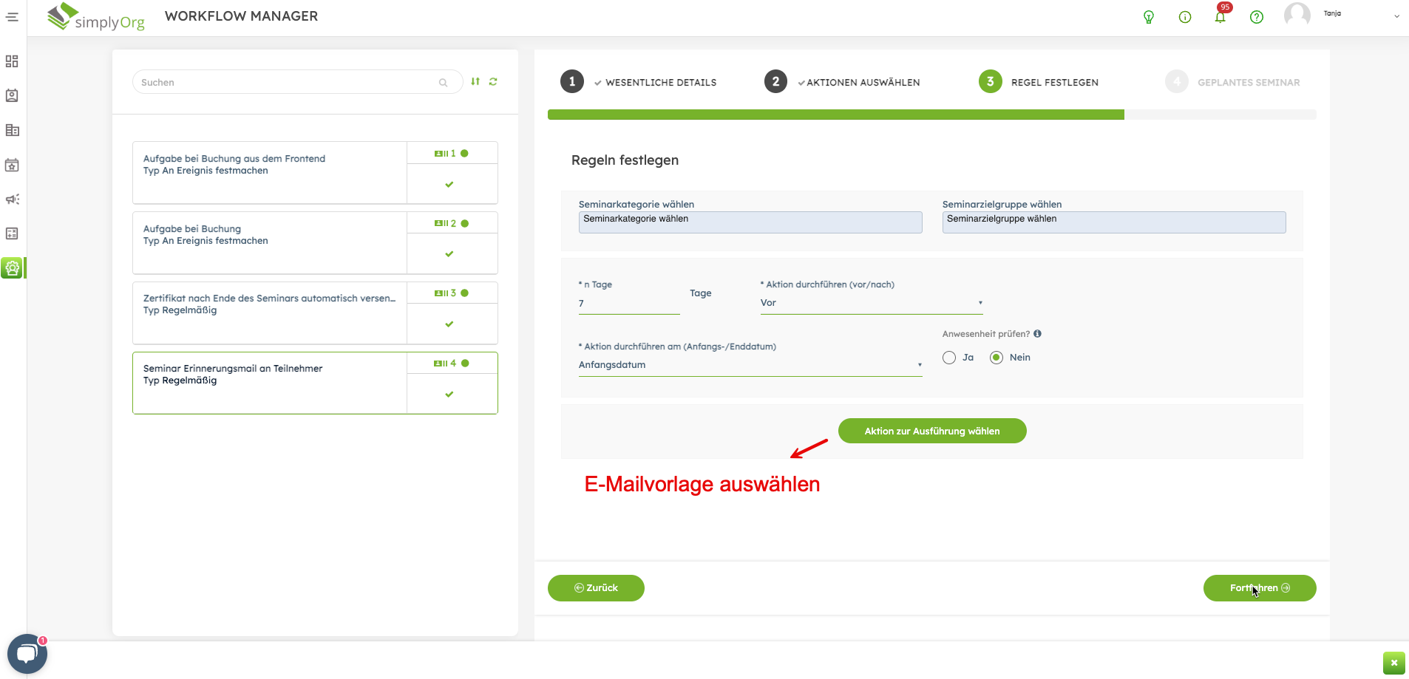Open the Aktion durchführen (vor/nach) dropdown
The image size is (1409, 679).
point(871,303)
